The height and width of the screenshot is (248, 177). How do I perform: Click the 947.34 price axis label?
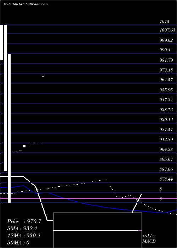[x=166, y=100]
